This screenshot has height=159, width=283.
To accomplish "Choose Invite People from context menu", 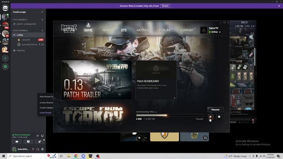I will point(46,113).
